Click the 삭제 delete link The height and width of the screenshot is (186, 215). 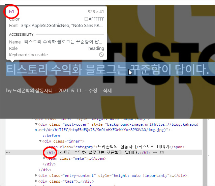pos(107,91)
